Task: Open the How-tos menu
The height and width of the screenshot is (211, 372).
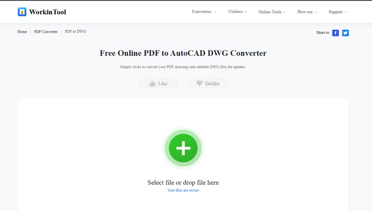Action: (307, 12)
